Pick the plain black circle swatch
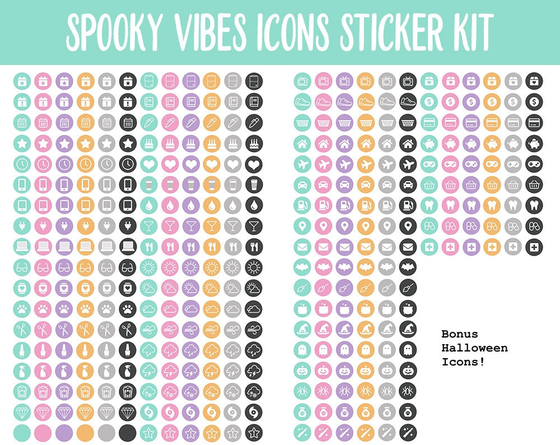560x445 pixels. (128, 432)
